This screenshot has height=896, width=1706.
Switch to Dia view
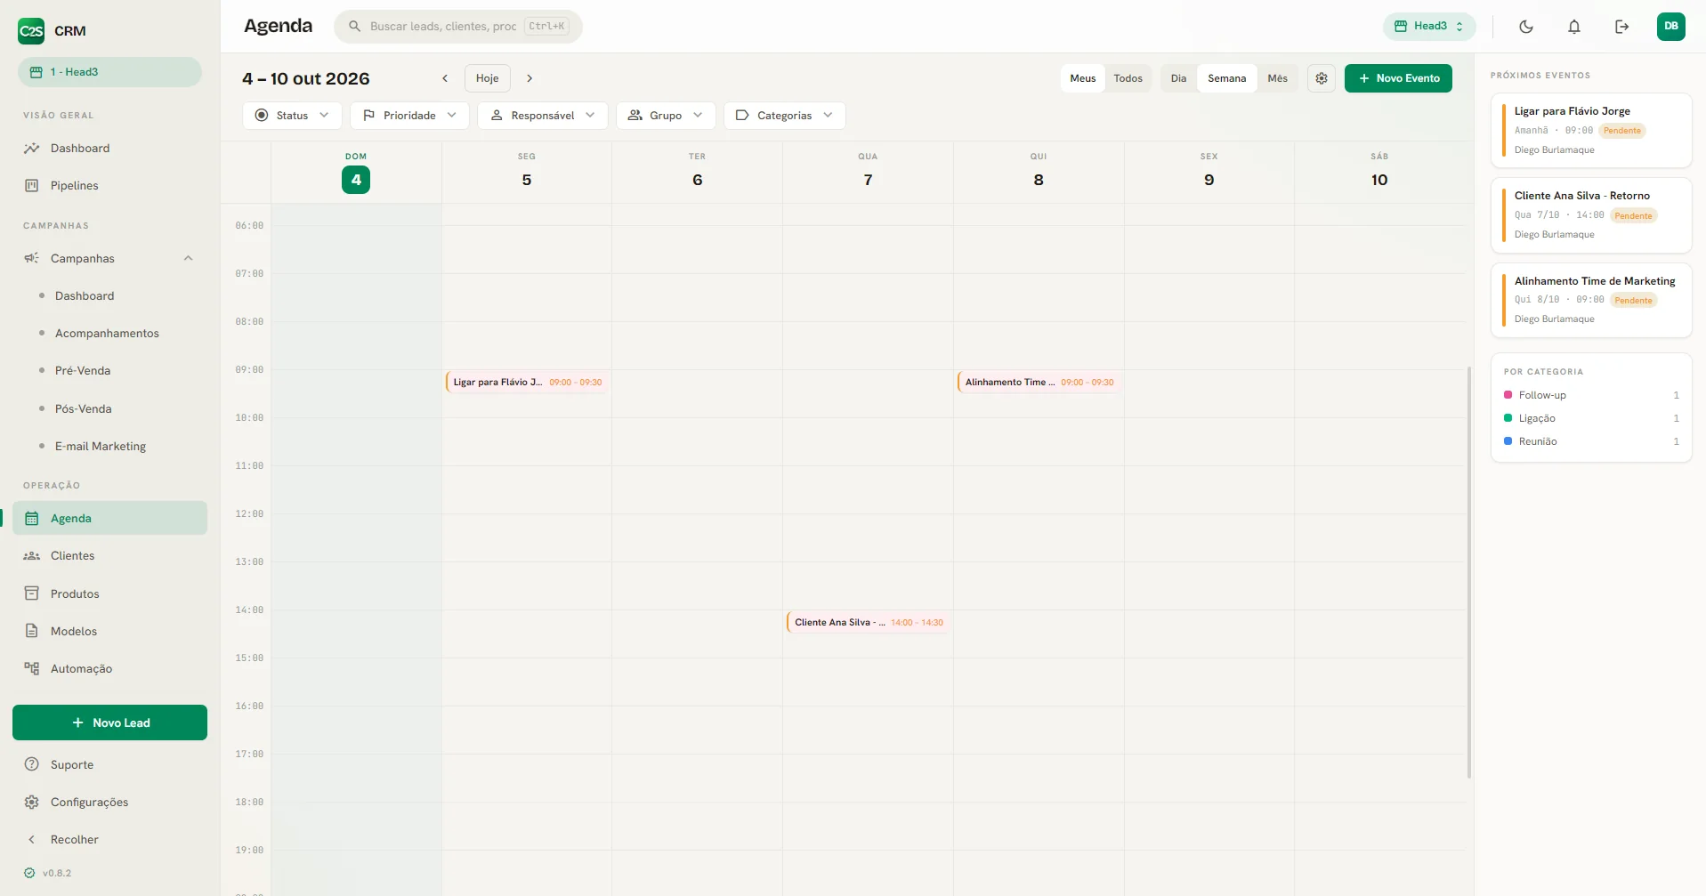tap(1179, 78)
